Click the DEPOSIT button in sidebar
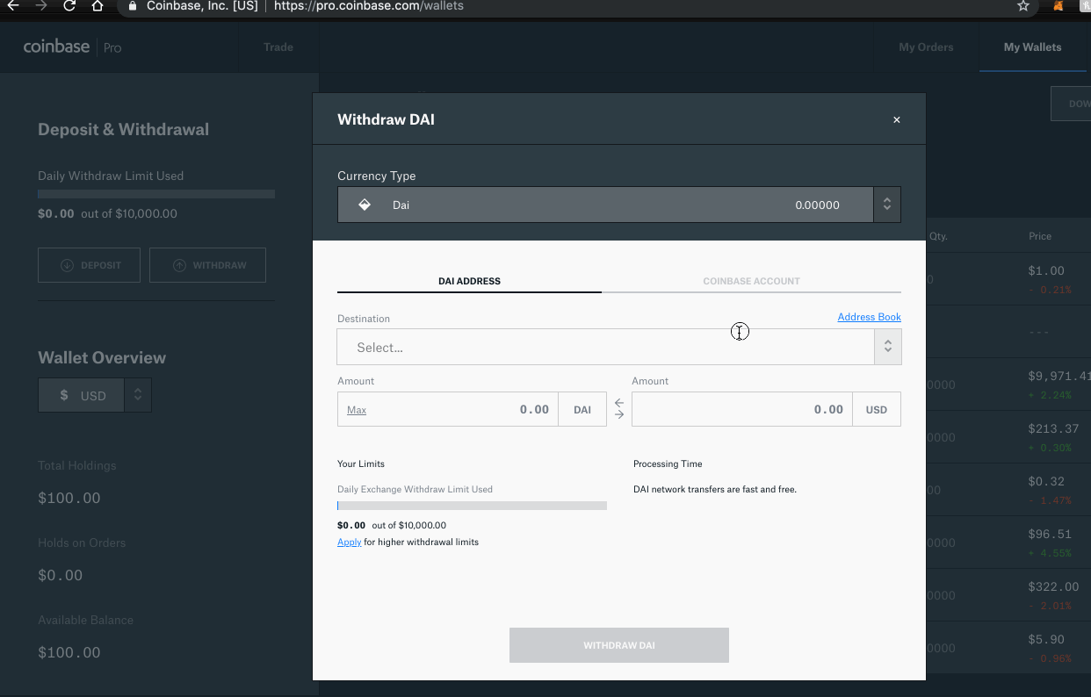 (89, 265)
